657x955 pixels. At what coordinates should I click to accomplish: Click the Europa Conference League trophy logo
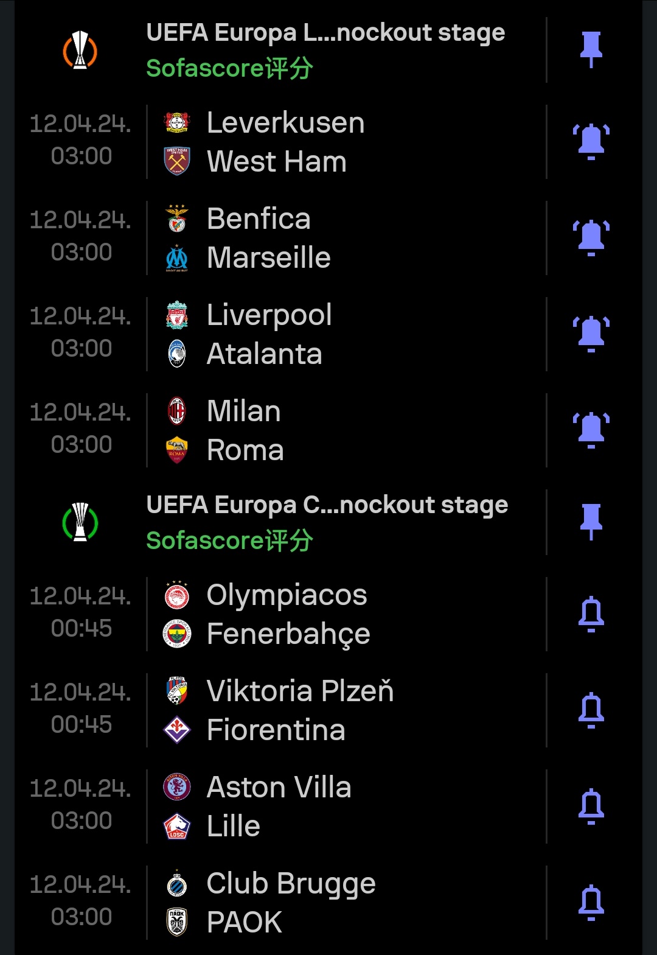point(80,522)
